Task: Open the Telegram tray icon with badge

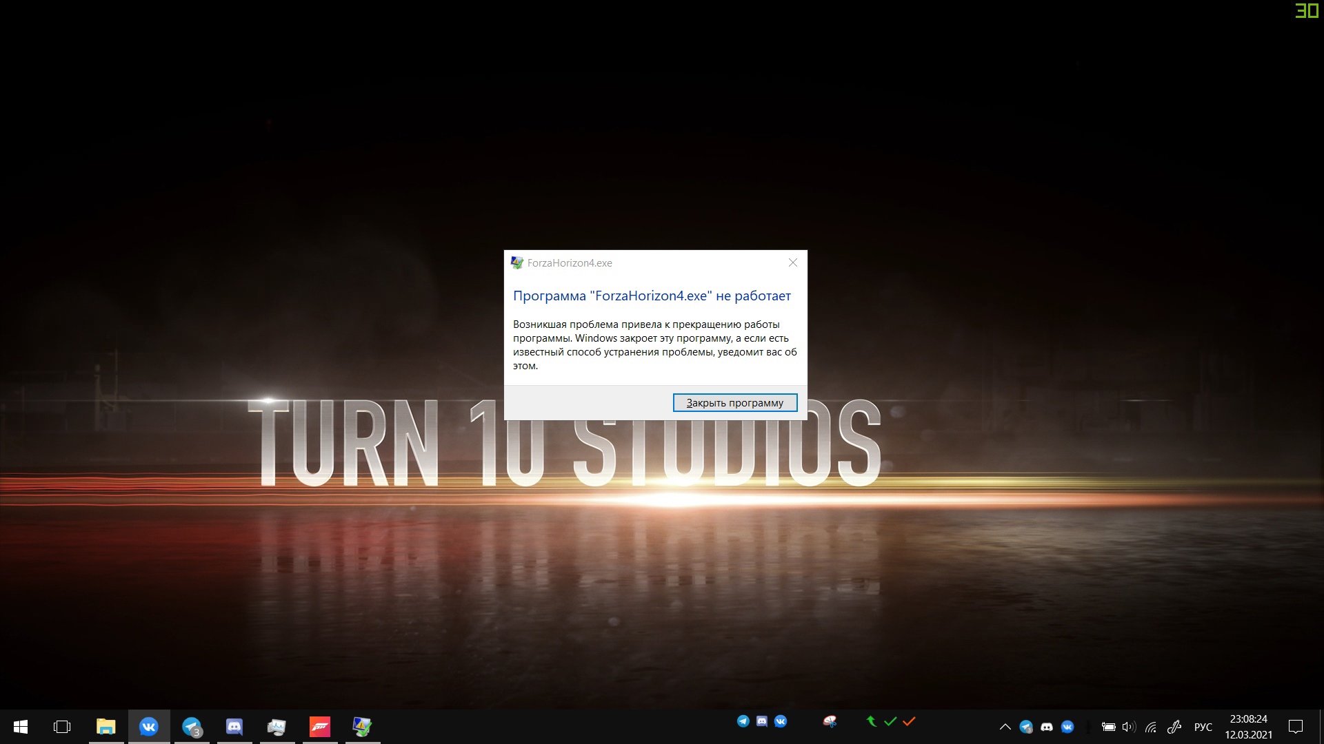Action: pos(1026,727)
